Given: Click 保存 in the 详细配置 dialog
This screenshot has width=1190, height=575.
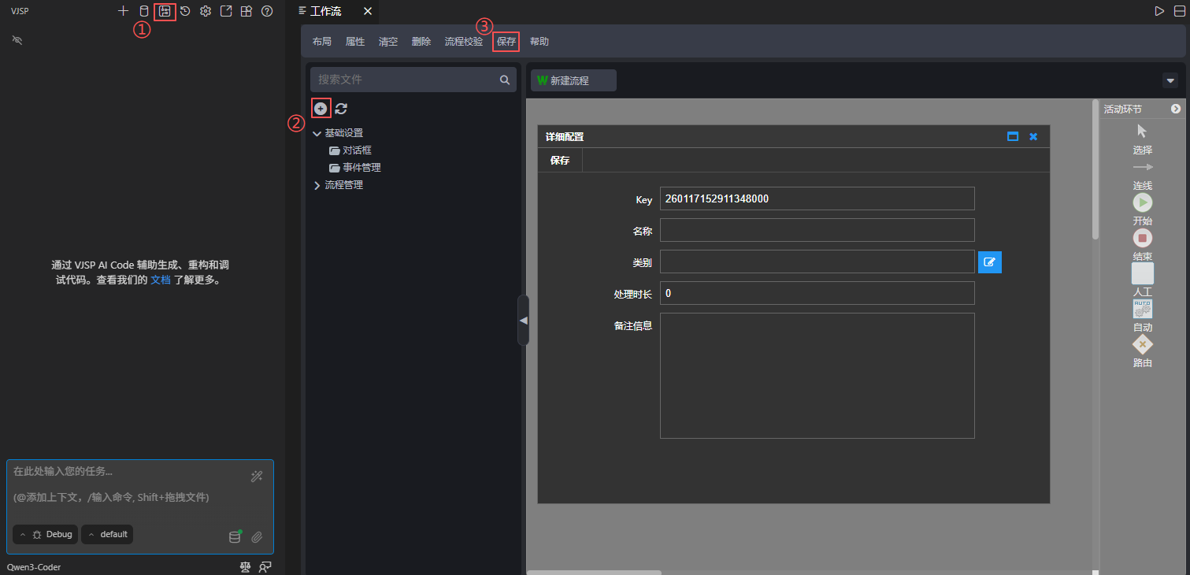Looking at the screenshot, I should coord(560,160).
